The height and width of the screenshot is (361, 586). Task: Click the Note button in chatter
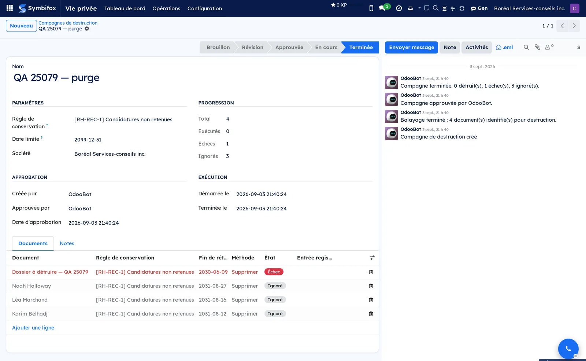450,47
